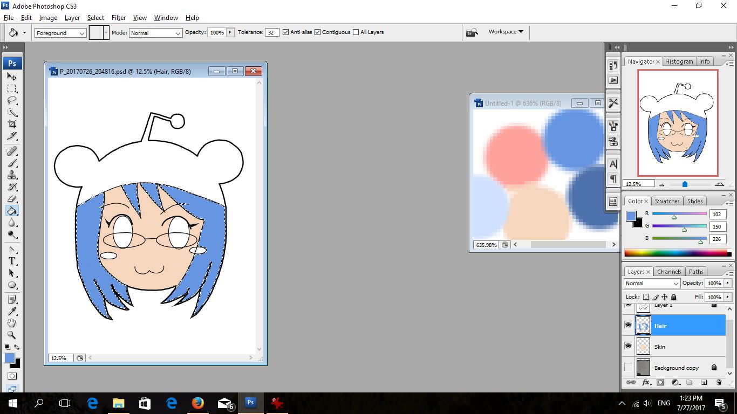Toggle the Anti-alias checkbox
This screenshot has height=414, width=737.
(x=285, y=32)
